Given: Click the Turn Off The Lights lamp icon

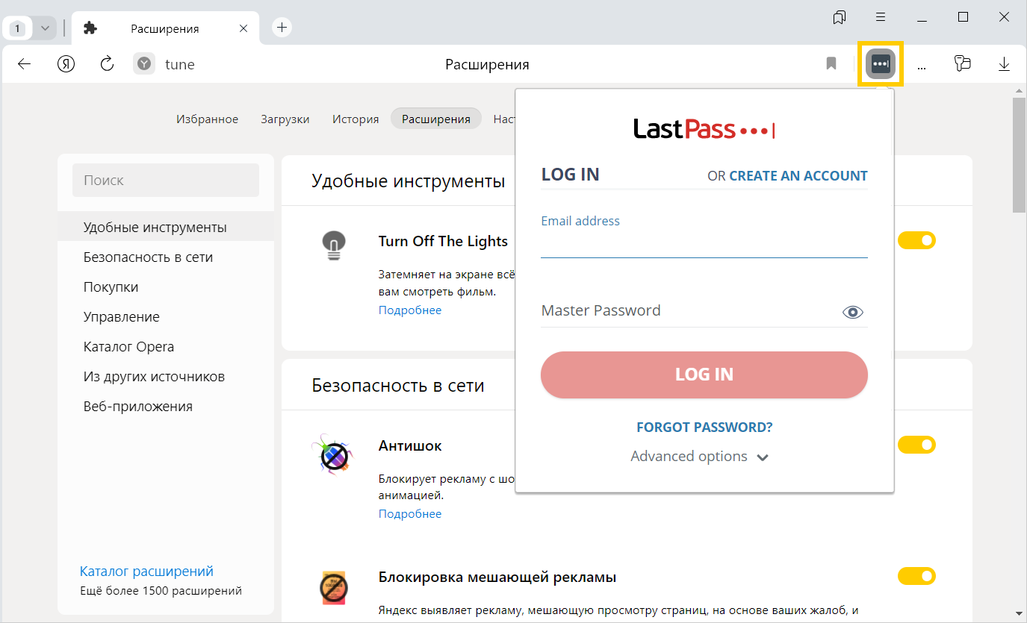Looking at the screenshot, I should 334,244.
